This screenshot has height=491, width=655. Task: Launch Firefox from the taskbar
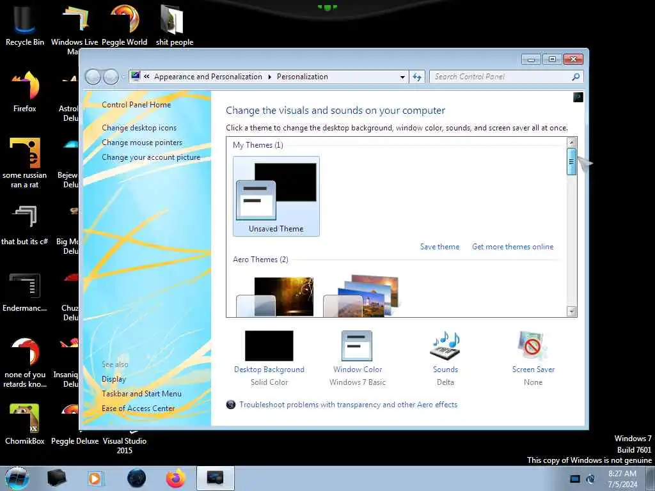(x=175, y=478)
